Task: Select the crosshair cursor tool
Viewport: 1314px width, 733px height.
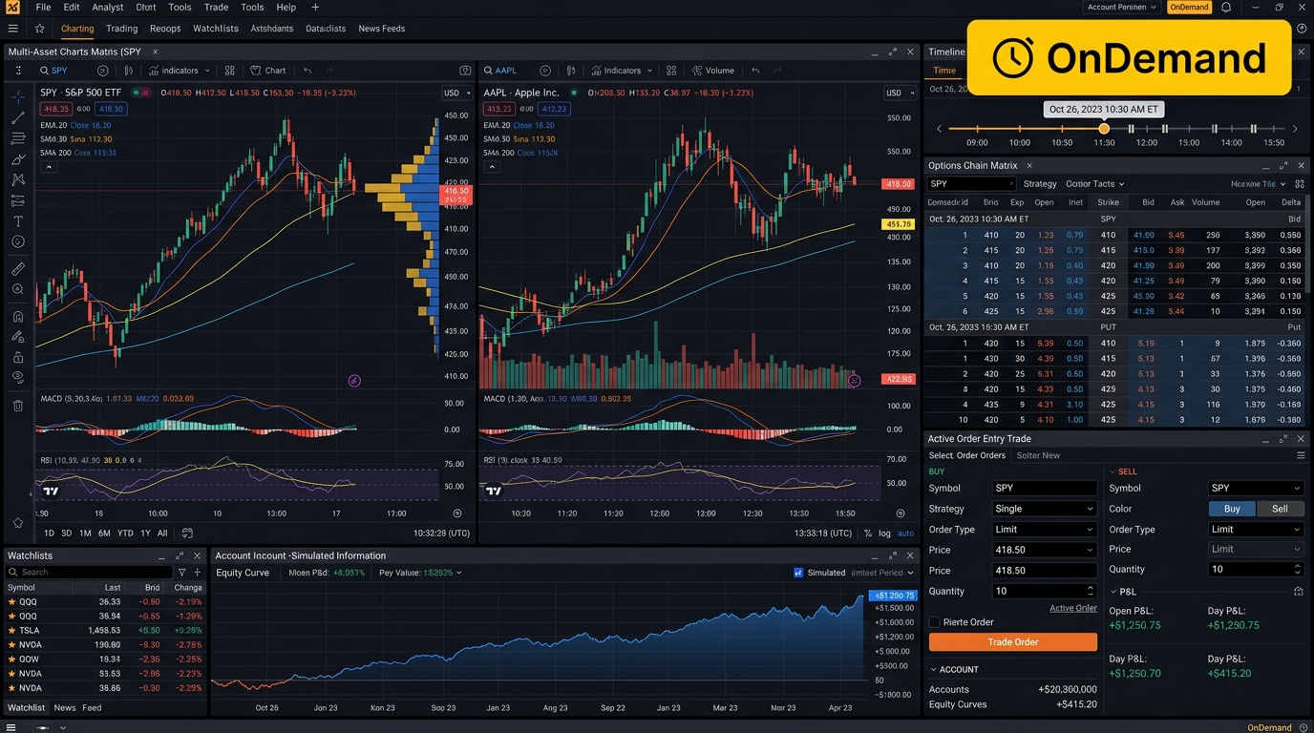Action: click(x=17, y=97)
